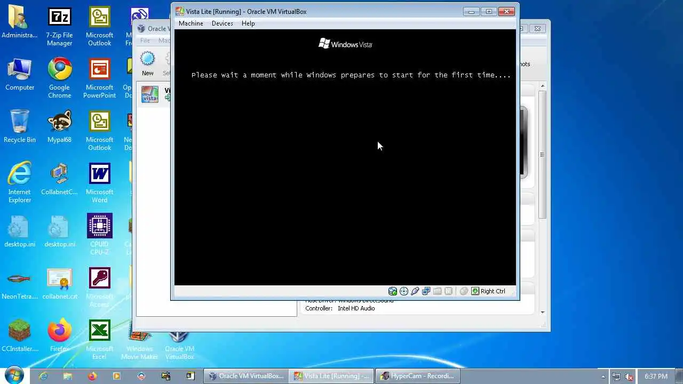Open the Computer desktop icon
The height and width of the screenshot is (384, 683).
(20, 74)
